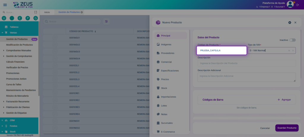
Task: Select the Imágenes section icon
Action: tap(158, 44)
